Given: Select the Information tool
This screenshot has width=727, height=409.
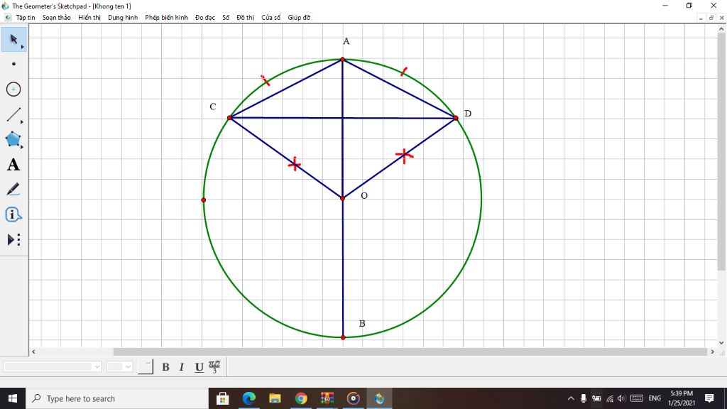Looking at the screenshot, I should tap(13, 214).
